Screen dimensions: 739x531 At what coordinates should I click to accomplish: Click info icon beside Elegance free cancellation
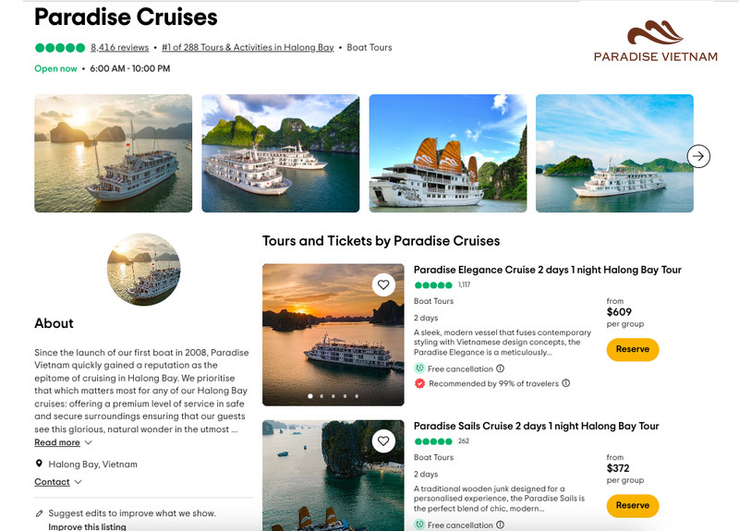501,368
